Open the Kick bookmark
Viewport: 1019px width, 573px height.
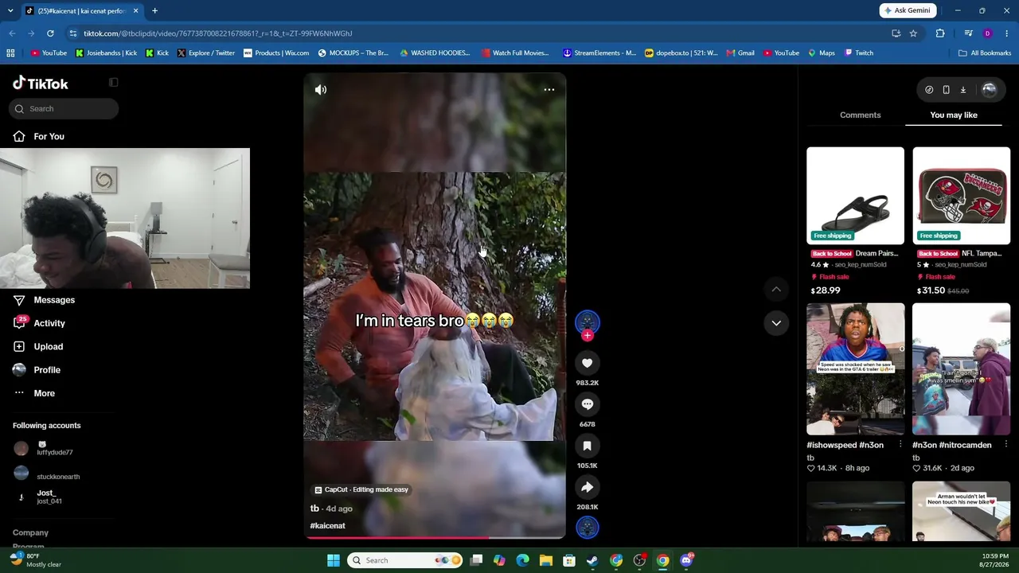[x=158, y=53]
